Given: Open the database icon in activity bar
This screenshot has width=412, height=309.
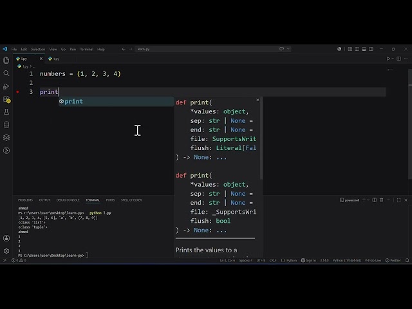Looking at the screenshot, I should coord(6,125).
